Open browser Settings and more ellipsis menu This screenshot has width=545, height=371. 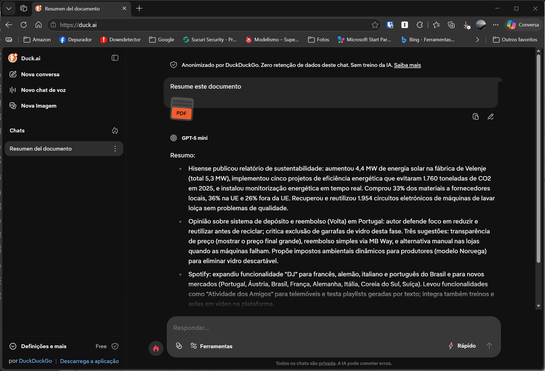tap(496, 25)
